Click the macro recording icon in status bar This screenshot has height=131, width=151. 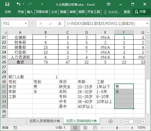pyautogui.click(x=15, y=128)
